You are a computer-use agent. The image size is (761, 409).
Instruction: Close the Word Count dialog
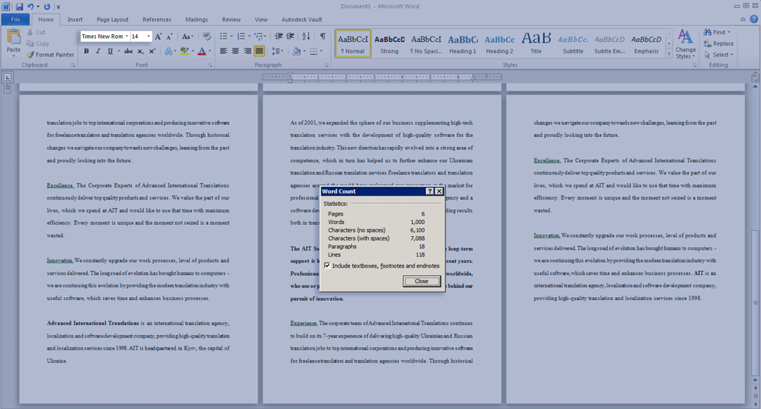(x=422, y=281)
